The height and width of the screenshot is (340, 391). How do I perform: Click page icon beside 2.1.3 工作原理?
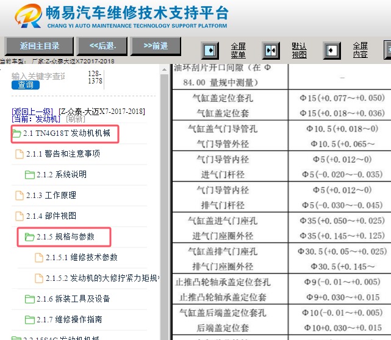click(x=20, y=195)
